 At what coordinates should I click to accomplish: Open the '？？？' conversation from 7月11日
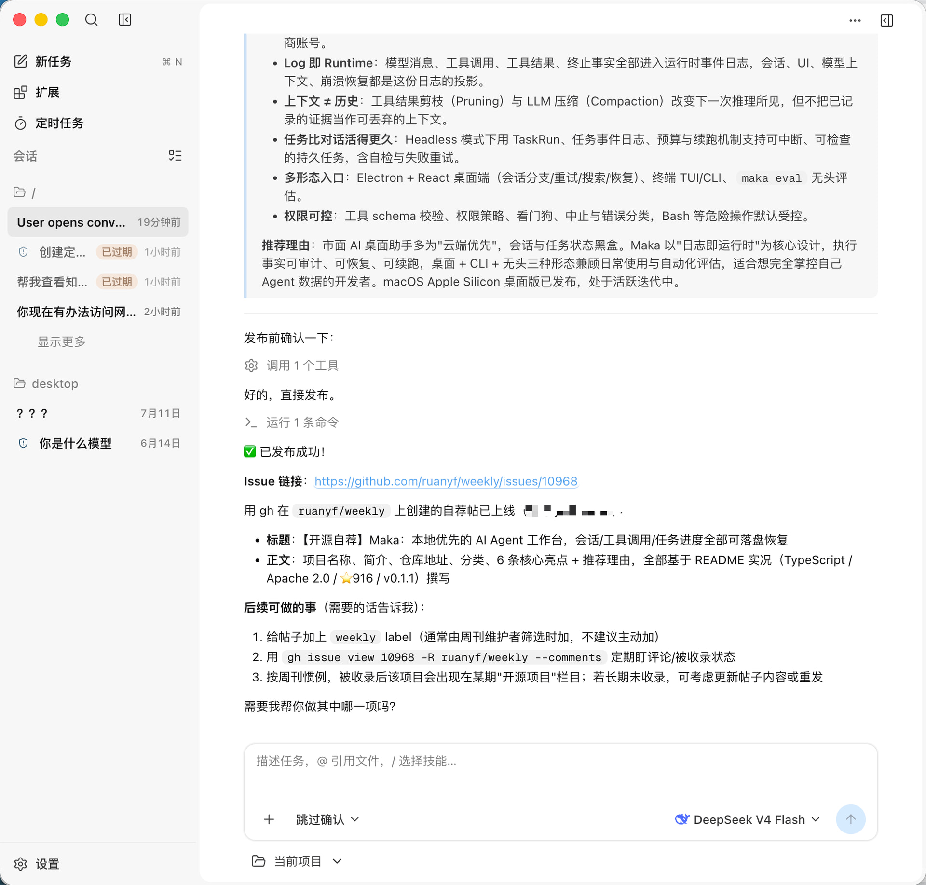point(98,413)
